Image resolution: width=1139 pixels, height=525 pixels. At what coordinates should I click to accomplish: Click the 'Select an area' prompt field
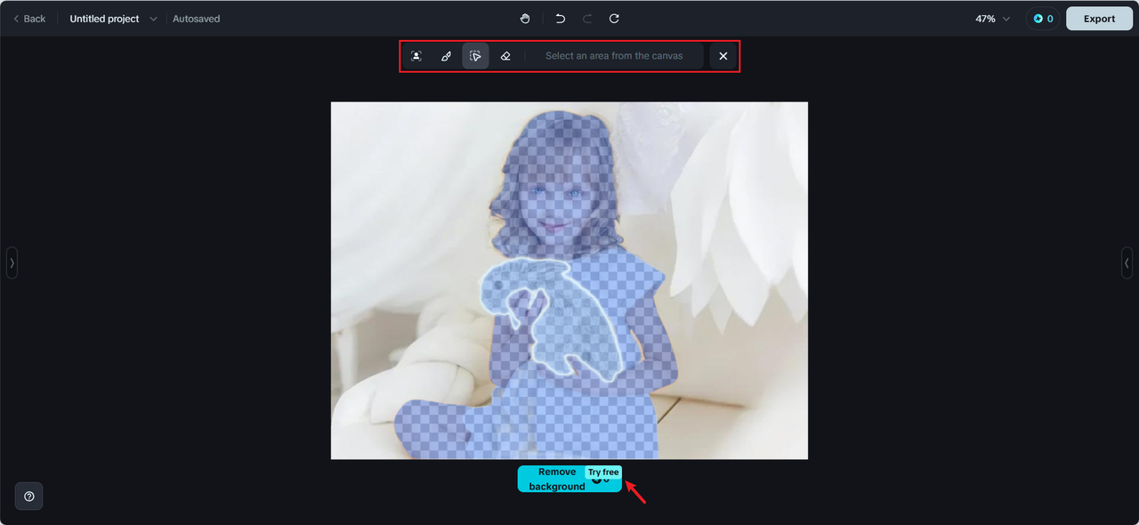pyautogui.click(x=614, y=56)
